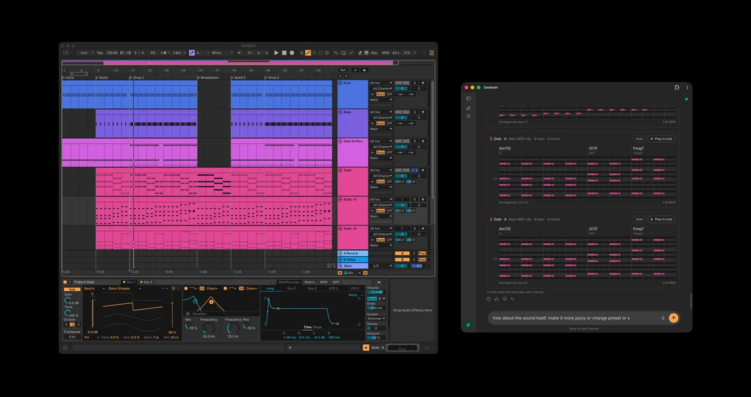Open the Matrix tab in Trident Stab
Image resolution: width=751 pixels, height=397 pixels.
310,282
